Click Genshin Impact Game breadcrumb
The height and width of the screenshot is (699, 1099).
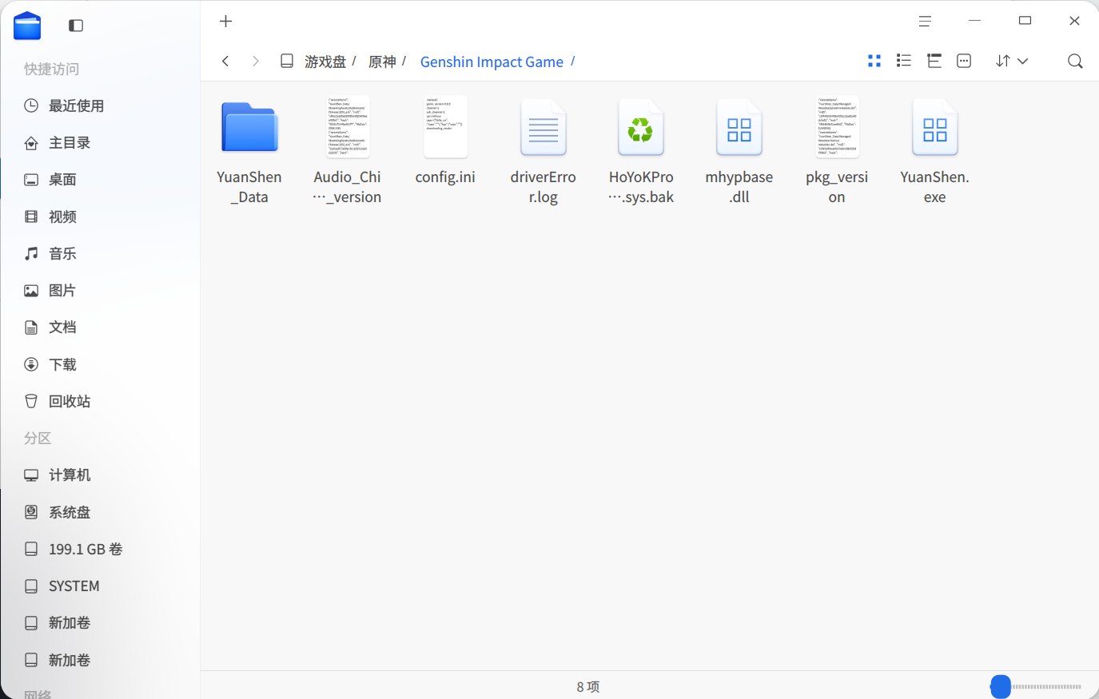492,62
